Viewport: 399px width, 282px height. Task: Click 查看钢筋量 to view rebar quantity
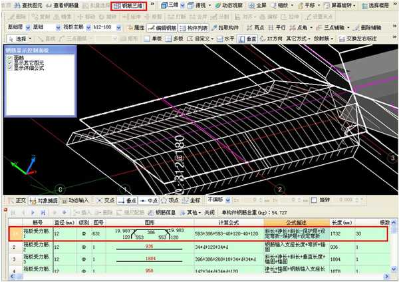tap(63, 5)
